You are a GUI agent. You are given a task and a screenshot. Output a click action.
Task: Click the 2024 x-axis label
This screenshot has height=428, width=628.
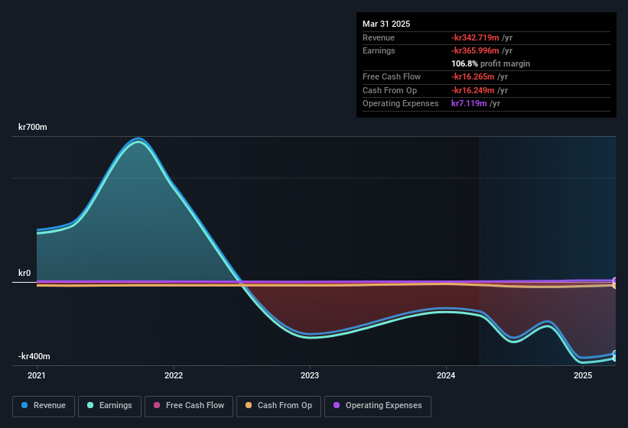pyautogui.click(x=446, y=375)
